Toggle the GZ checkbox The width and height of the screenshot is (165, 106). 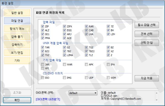[64, 47]
